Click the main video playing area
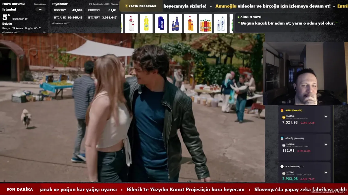The image size is (348, 195). [132, 108]
